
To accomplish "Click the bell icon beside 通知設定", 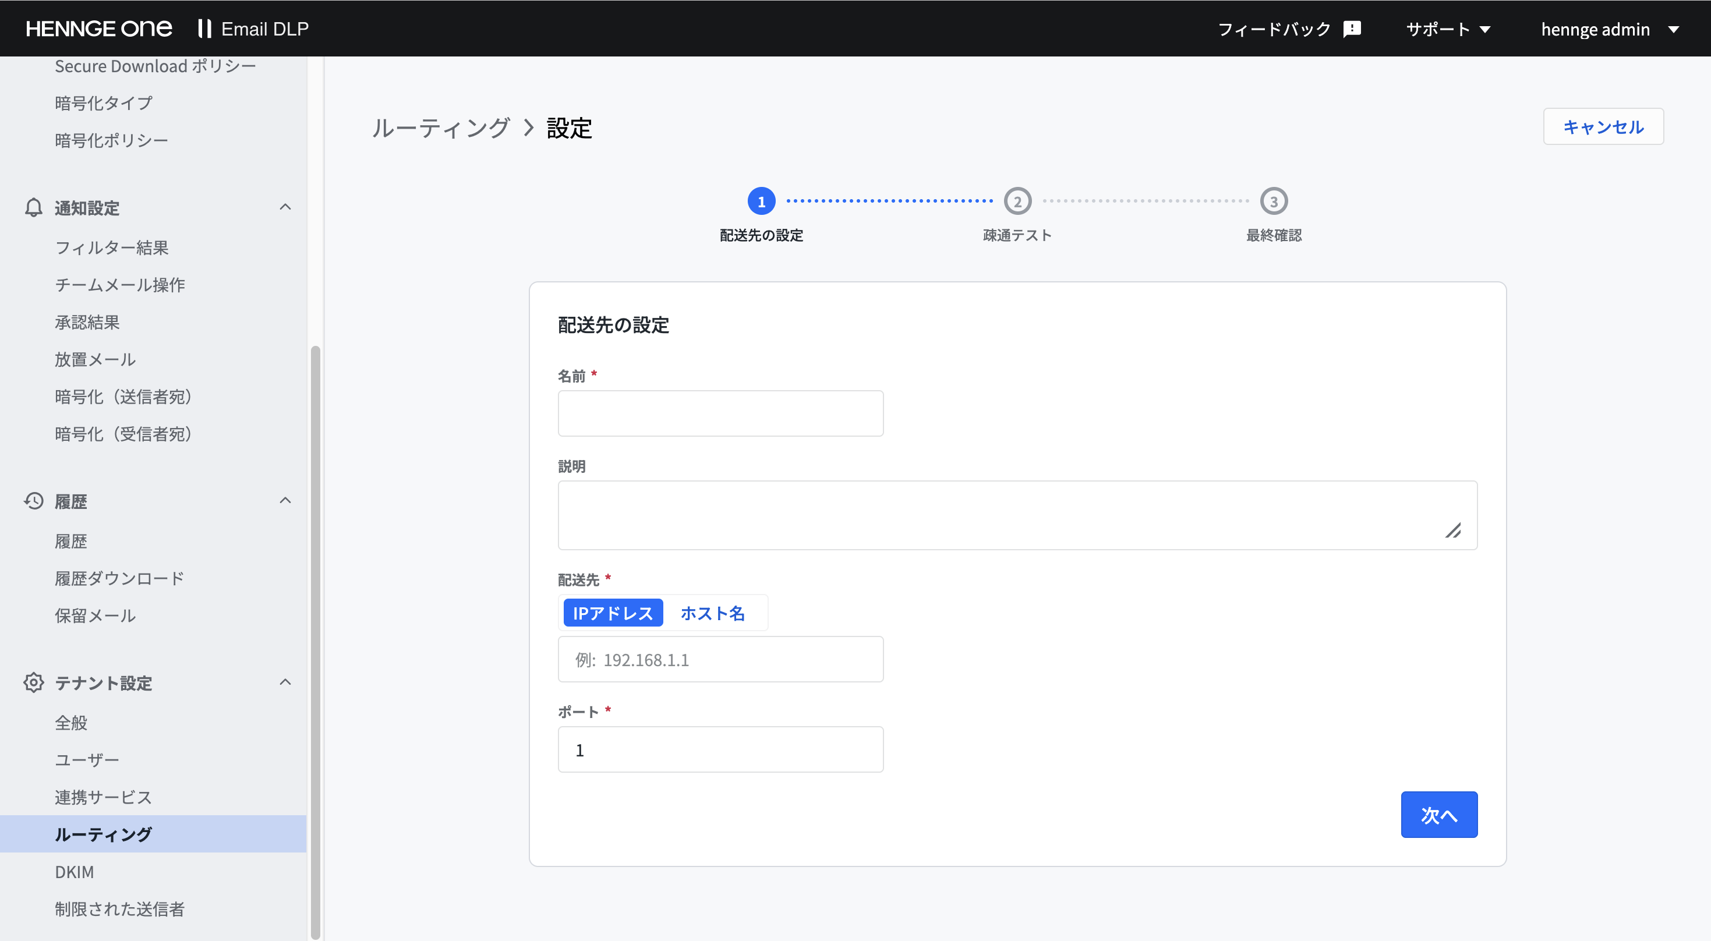I will point(33,208).
